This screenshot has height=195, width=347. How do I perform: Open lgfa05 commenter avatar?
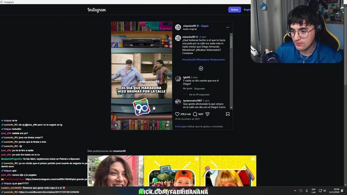pos(178,79)
